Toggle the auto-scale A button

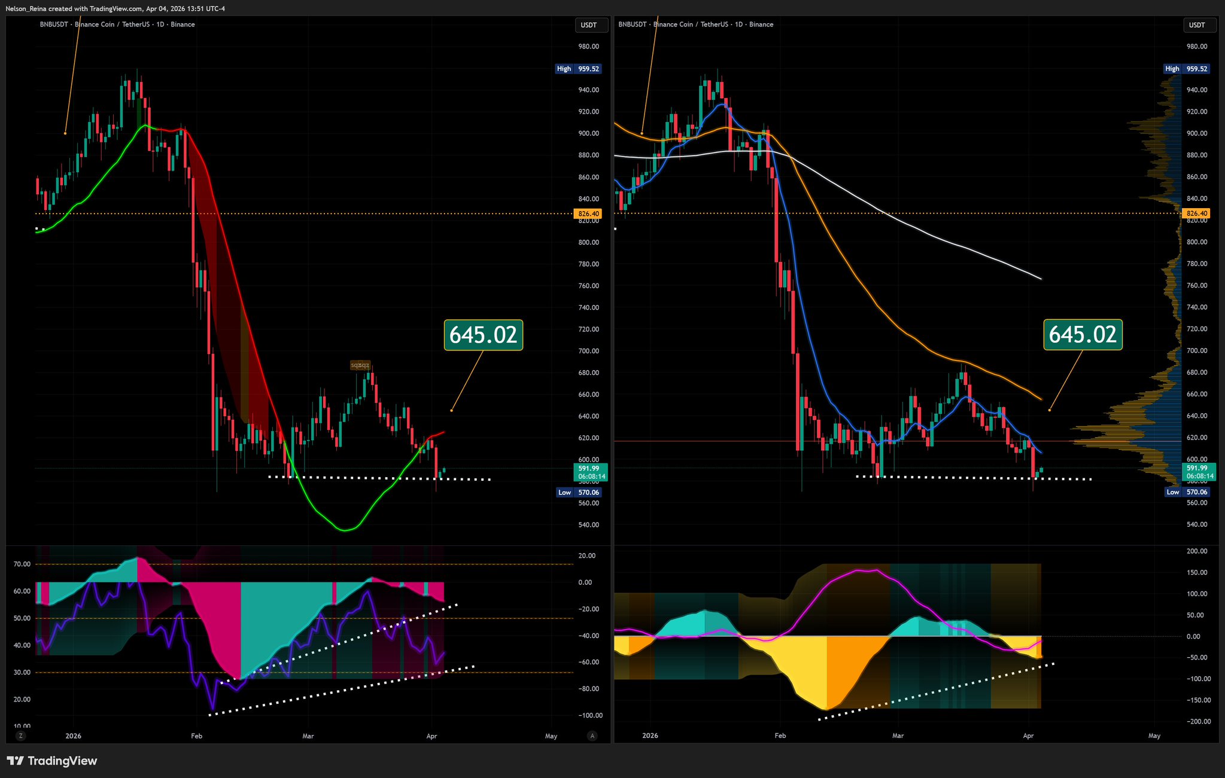(x=592, y=736)
